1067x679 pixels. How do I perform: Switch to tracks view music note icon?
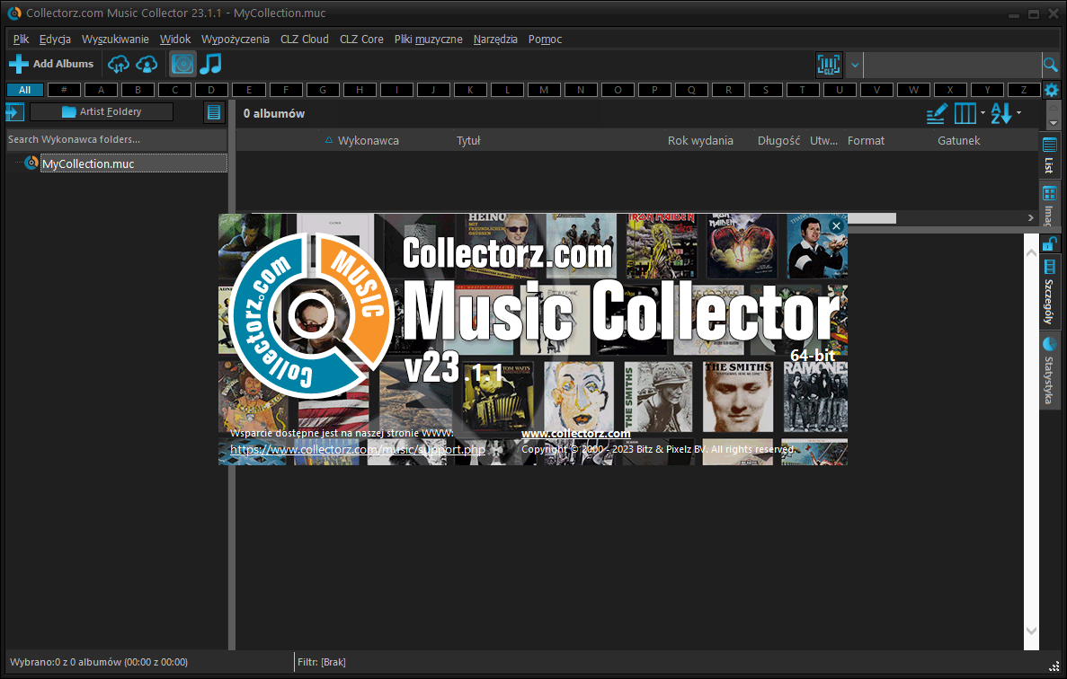click(x=211, y=64)
